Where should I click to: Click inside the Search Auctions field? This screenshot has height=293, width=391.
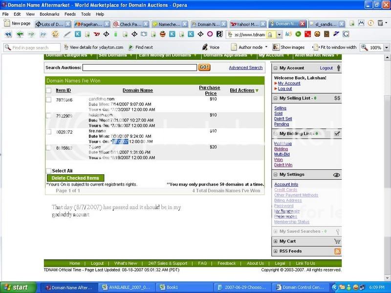point(140,67)
